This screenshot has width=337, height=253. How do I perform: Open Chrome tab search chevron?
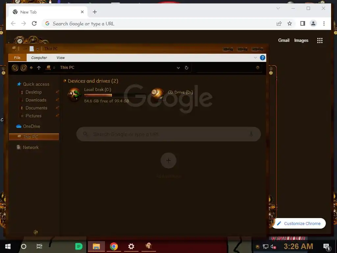coord(278,8)
